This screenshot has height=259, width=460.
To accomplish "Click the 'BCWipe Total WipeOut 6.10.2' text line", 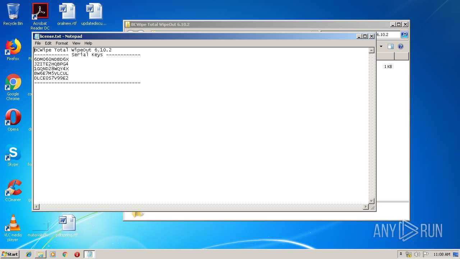I will (x=73, y=50).
